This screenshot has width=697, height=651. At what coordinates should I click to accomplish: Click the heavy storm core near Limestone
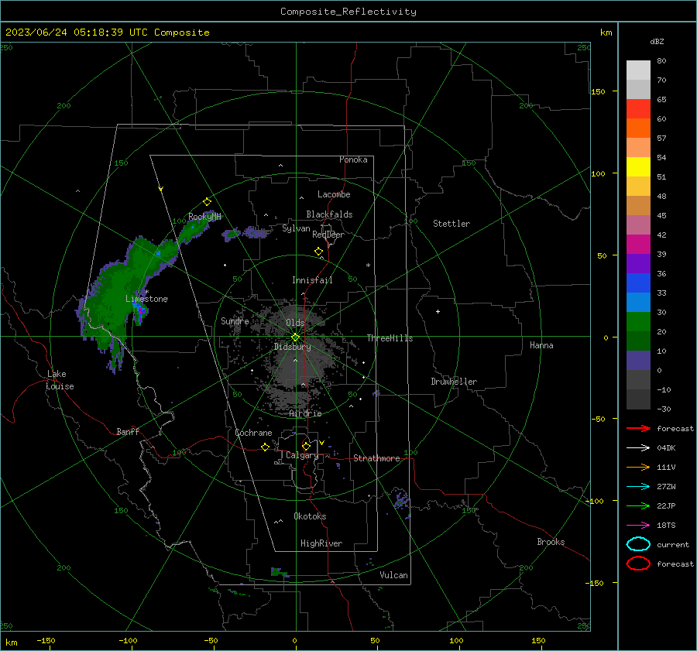(140, 310)
